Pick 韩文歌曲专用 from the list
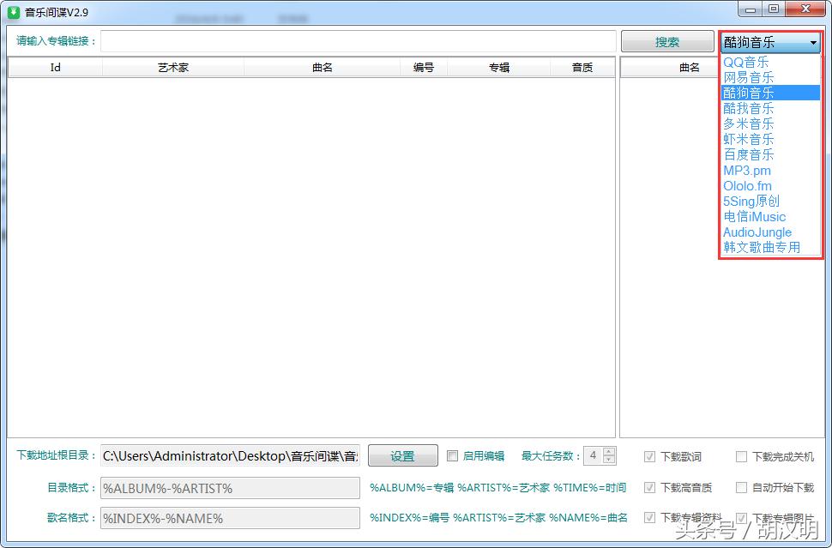 point(761,248)
